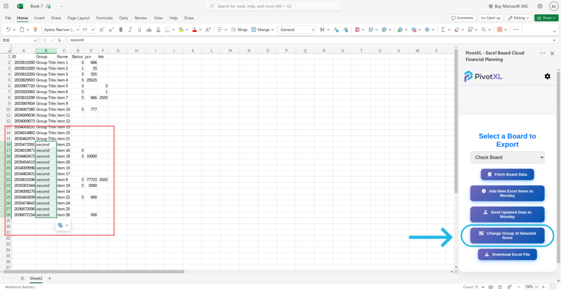The image size is (561, 290).
Task: Increase font size with larger A icon
Action: 102,30
